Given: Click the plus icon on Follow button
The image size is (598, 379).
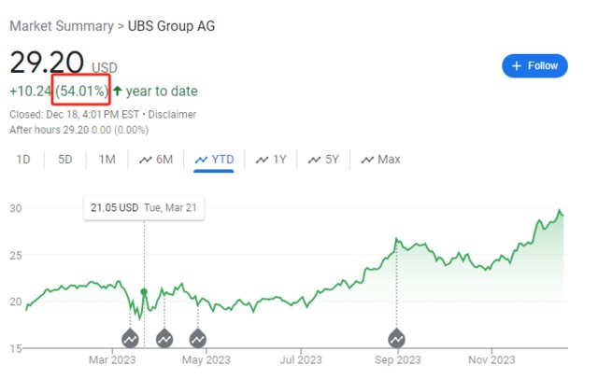Looking at the screenshot, I should tap(517, 65).
